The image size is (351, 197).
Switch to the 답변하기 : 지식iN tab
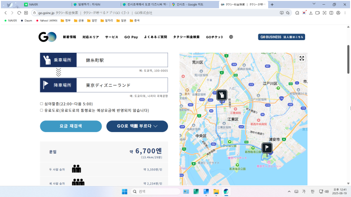[x=96, y=5]
